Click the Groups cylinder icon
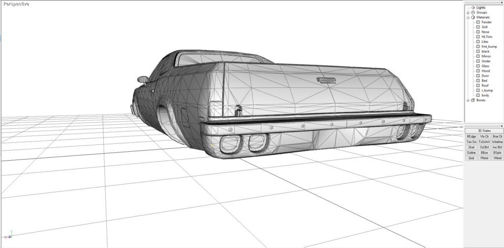 [x=473, y=12]
